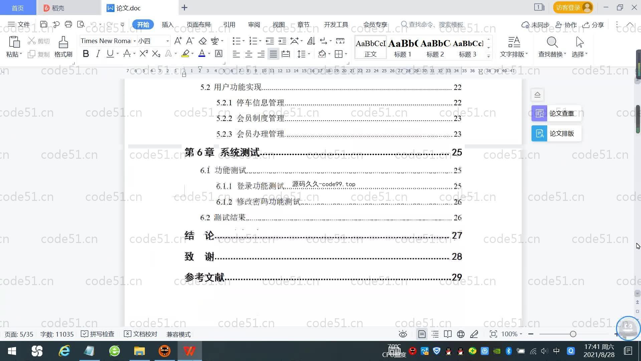Center align the text
The image size is (641, 361).
(249, 54)
